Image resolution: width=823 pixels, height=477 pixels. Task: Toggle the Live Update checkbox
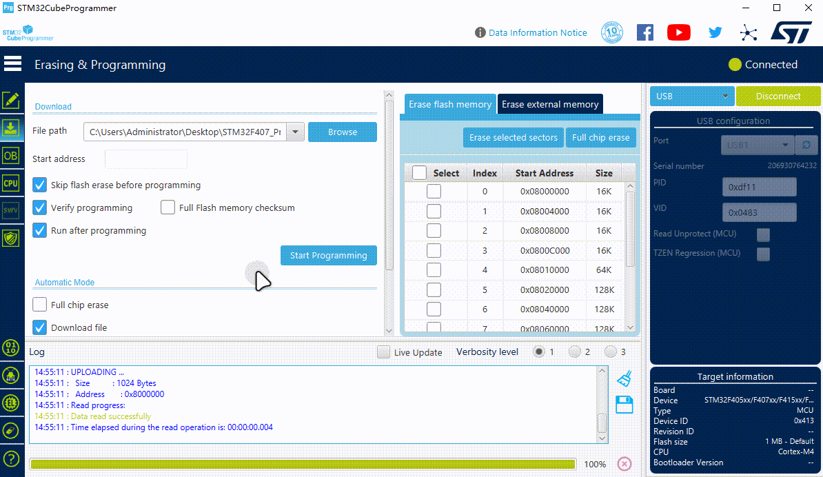click(384, 352)
